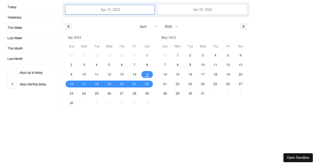This screenshot has width=319, height=167.
Task: Pick the This Month preset
Action: [15, 49]
